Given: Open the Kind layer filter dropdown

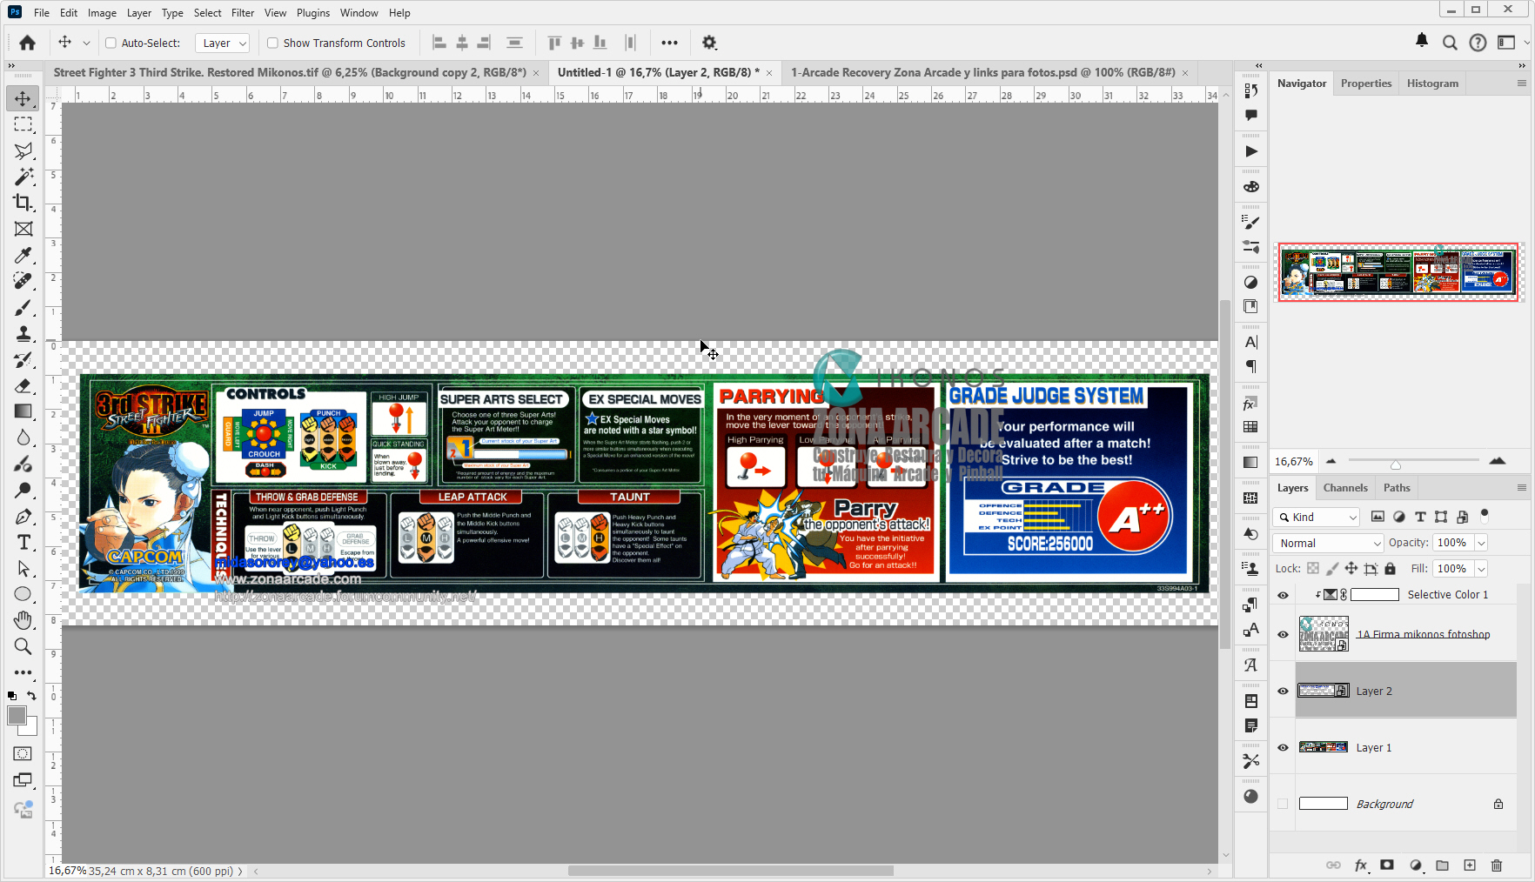Looking at the screenshot, I should 1317,517.
